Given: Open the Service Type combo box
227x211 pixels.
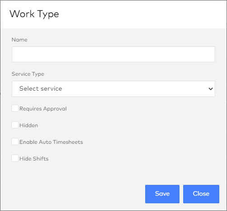Looking at the screenshot, I should [113, 89].
